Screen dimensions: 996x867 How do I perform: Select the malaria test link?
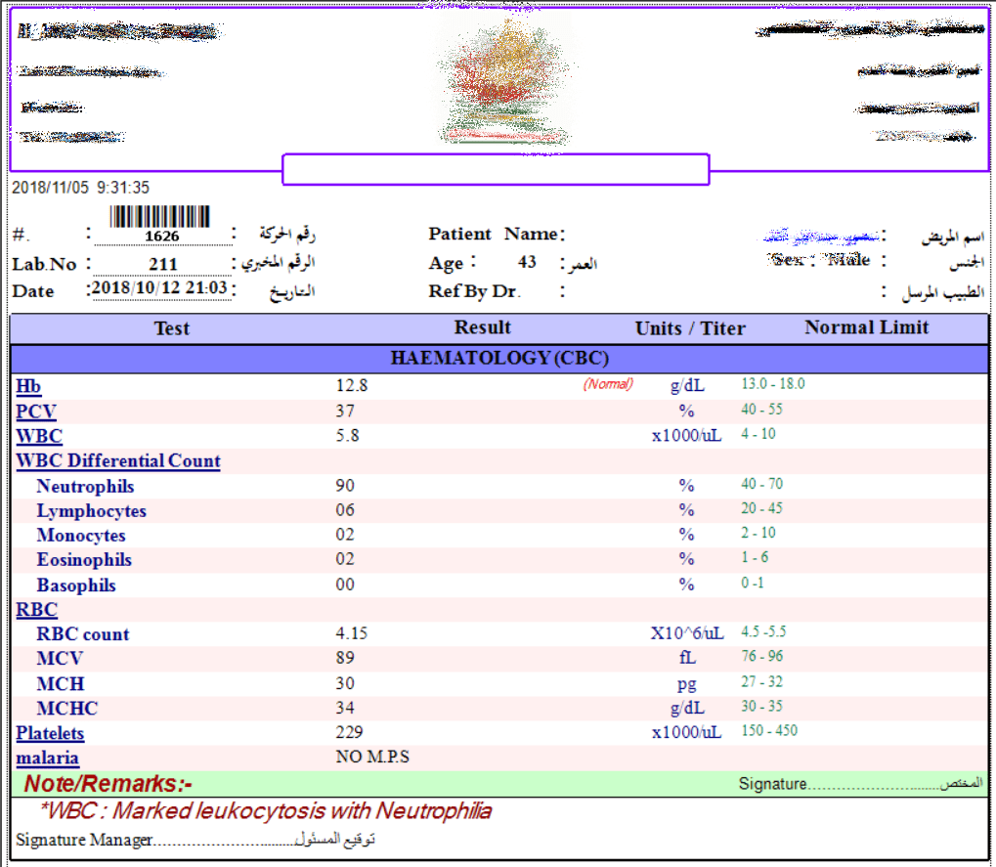click(47, 758)
